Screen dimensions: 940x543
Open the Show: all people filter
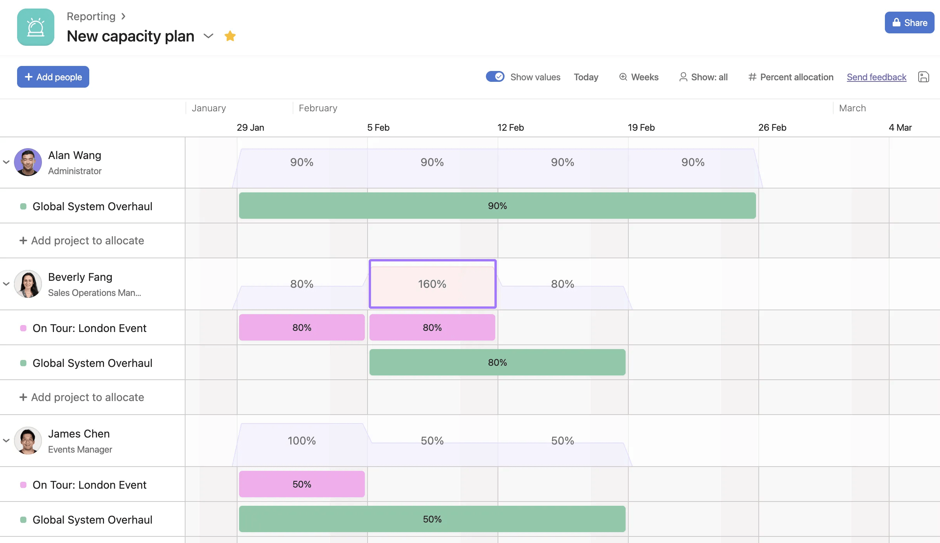coord(703,77)
